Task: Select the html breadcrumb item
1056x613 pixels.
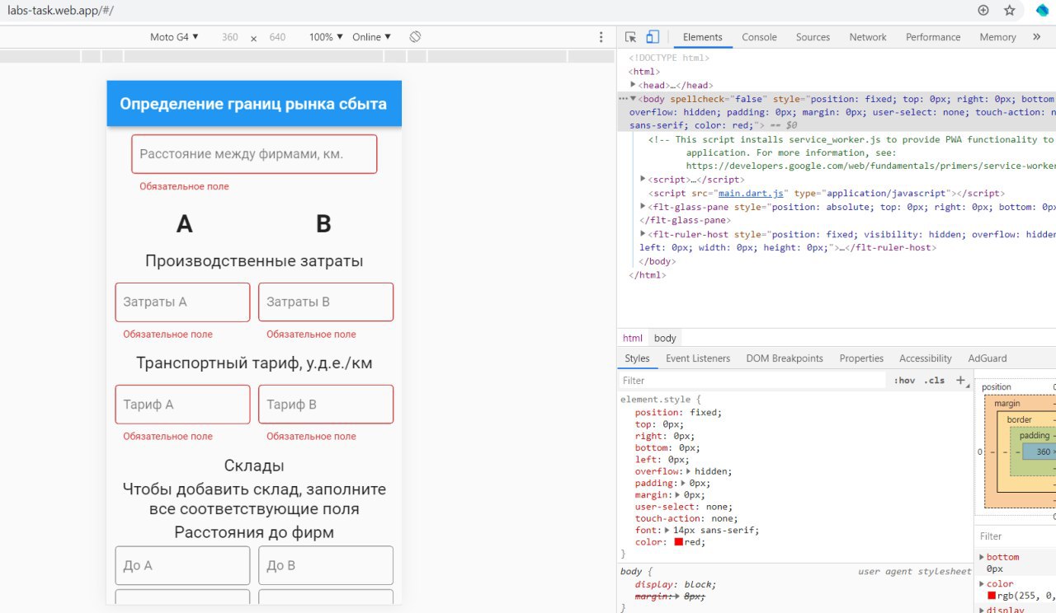Action: 633,338
